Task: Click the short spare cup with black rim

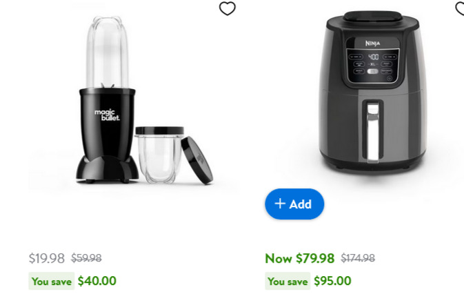Action: click(x=159, y=155)
